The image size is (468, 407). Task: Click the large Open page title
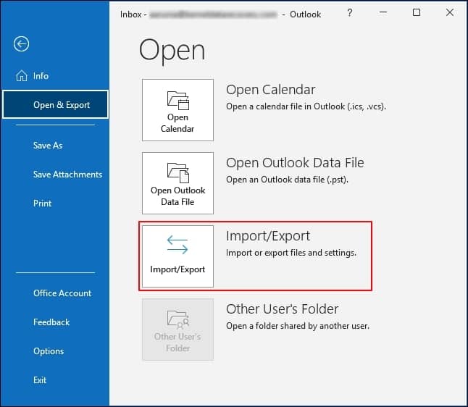(172, 51)
